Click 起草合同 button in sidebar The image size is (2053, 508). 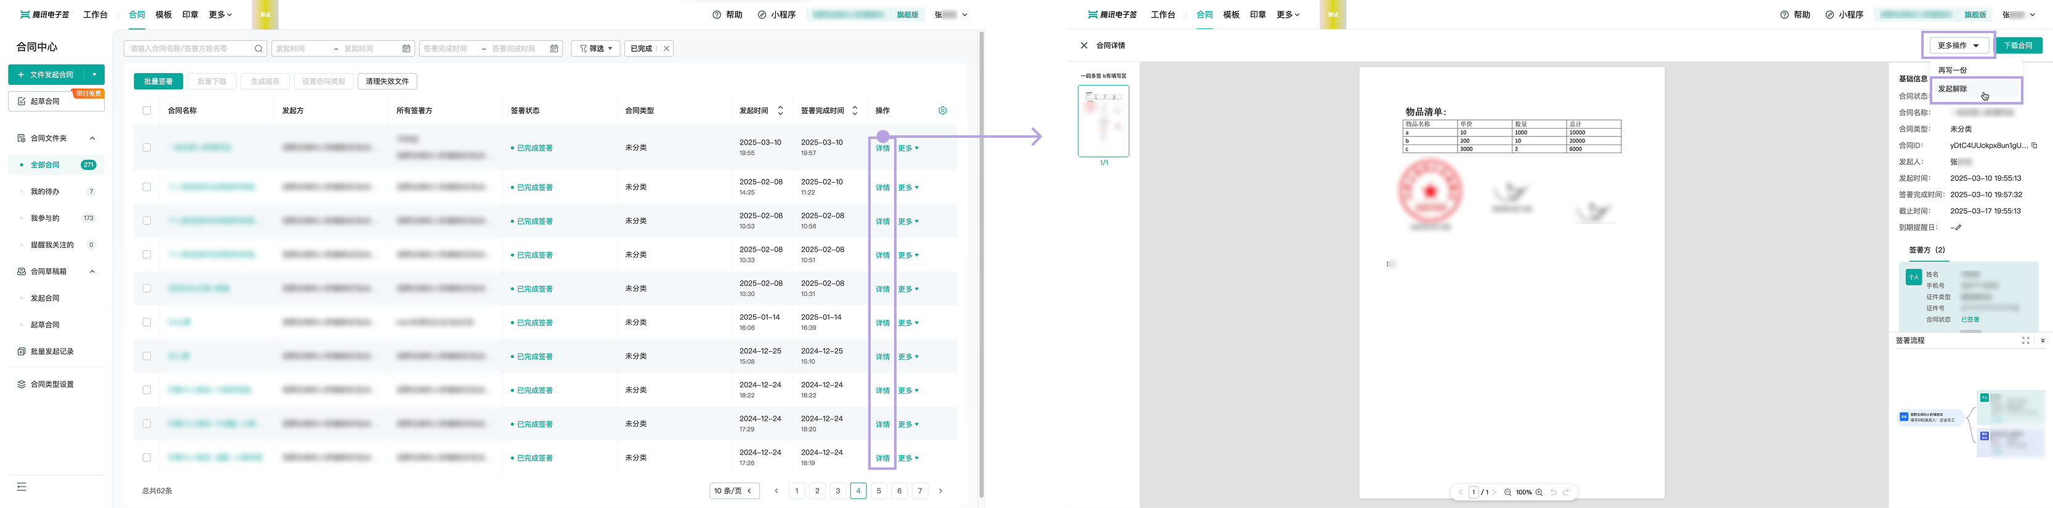(57, 101)
